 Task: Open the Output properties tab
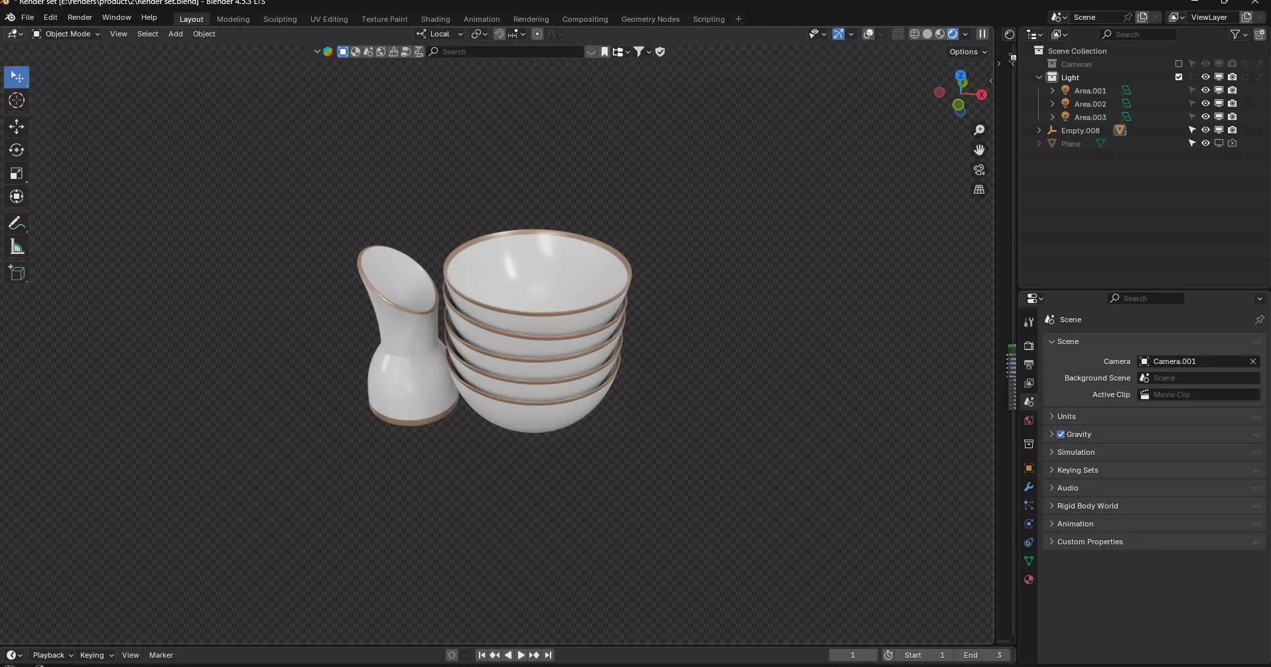click(x=1029, y=365)
